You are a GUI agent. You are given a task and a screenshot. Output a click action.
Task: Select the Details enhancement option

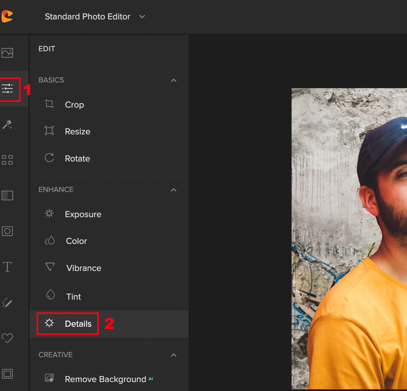[78, 323]
